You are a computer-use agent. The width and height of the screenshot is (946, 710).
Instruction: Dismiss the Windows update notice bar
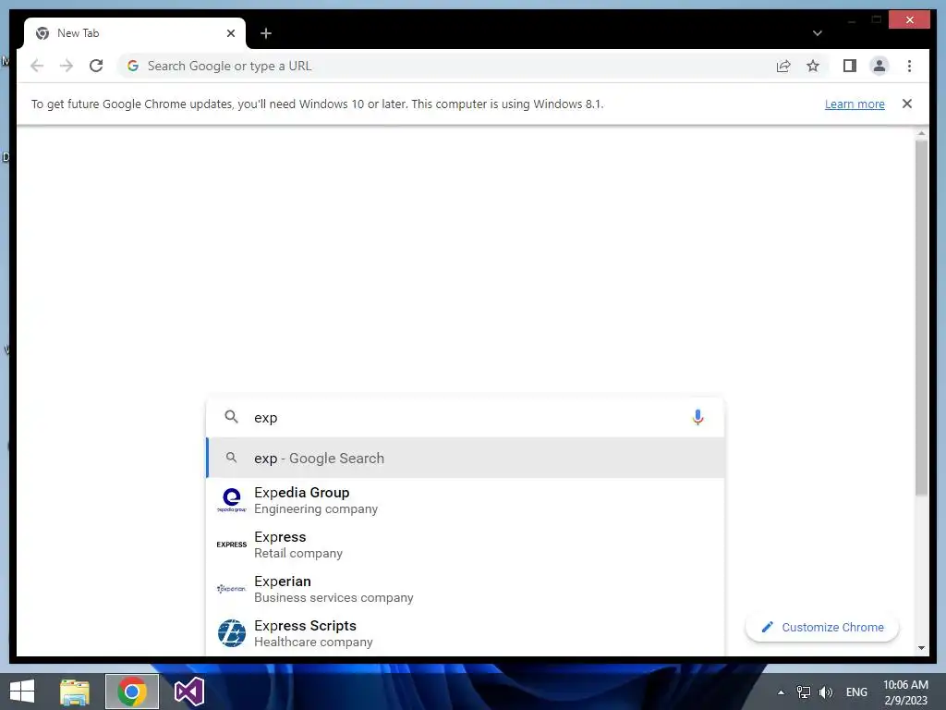907,104
